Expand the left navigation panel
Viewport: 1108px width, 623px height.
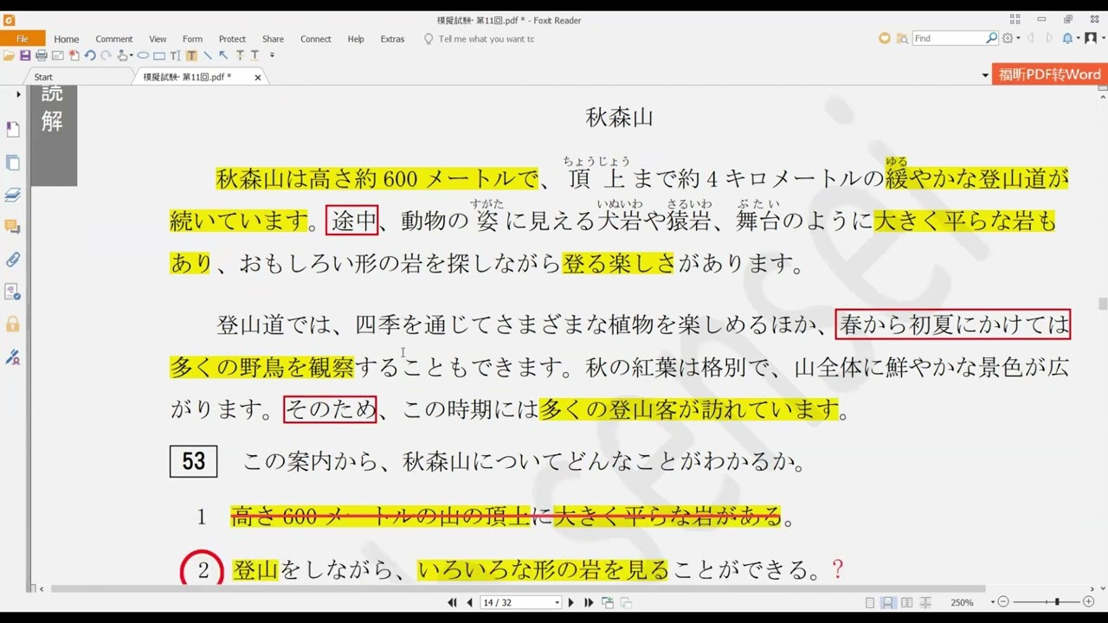coord(18,94)
